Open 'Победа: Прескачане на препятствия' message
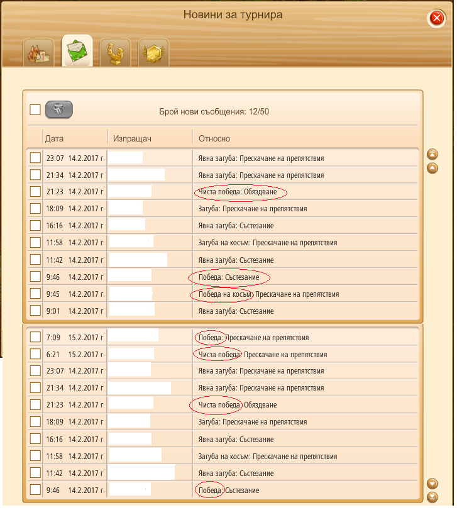Viewport: 457px width, 510px height. click(253, 338)
